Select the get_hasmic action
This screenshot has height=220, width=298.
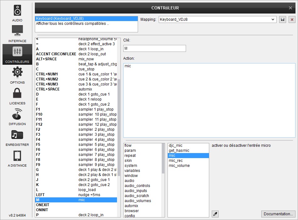coord(188,151)
